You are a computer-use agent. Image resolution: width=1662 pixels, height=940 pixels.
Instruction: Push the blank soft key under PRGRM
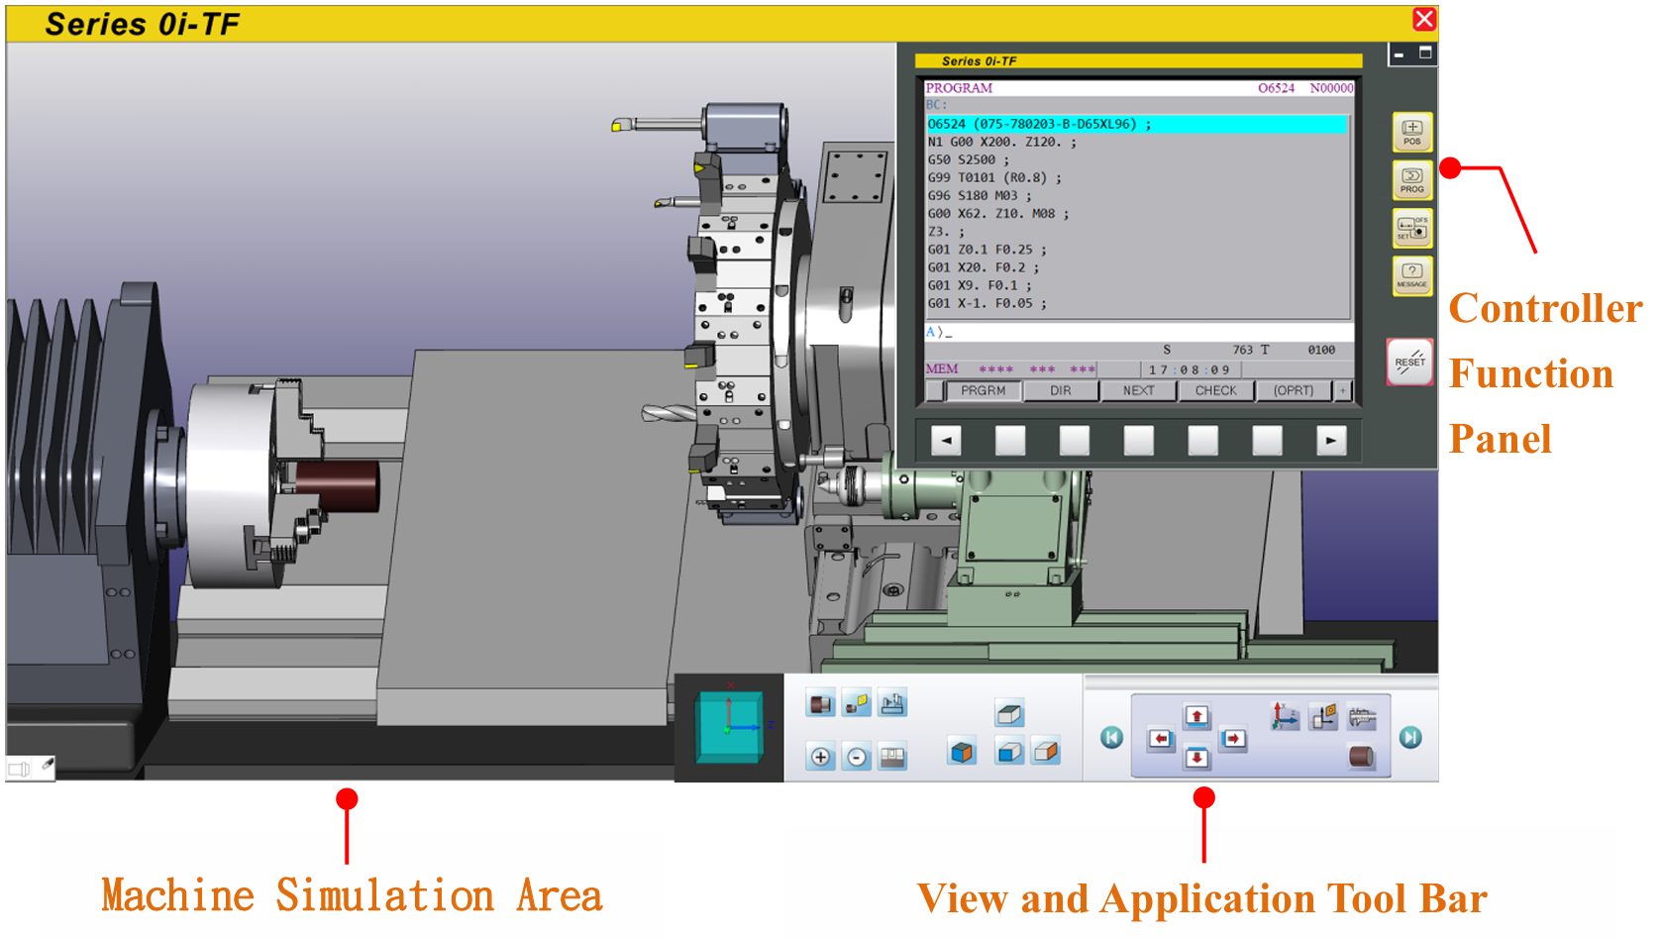[x=1010, y=441]
